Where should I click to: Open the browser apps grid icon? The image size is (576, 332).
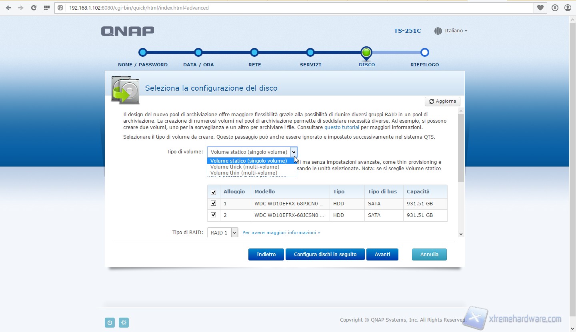click(x=47, y=8)
